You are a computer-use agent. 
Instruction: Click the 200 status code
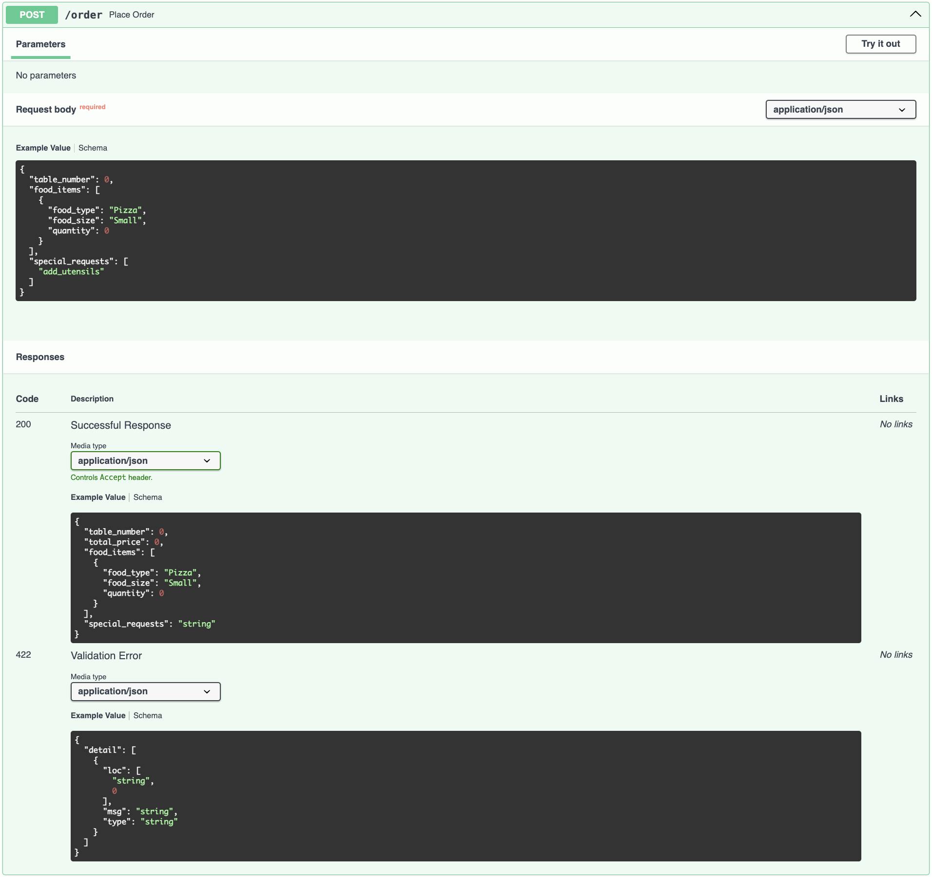click(x=23, y=424)
